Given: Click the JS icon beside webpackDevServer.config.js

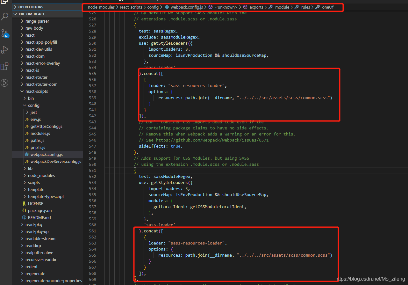Looking at the screenshot, I should click(27, 161).
